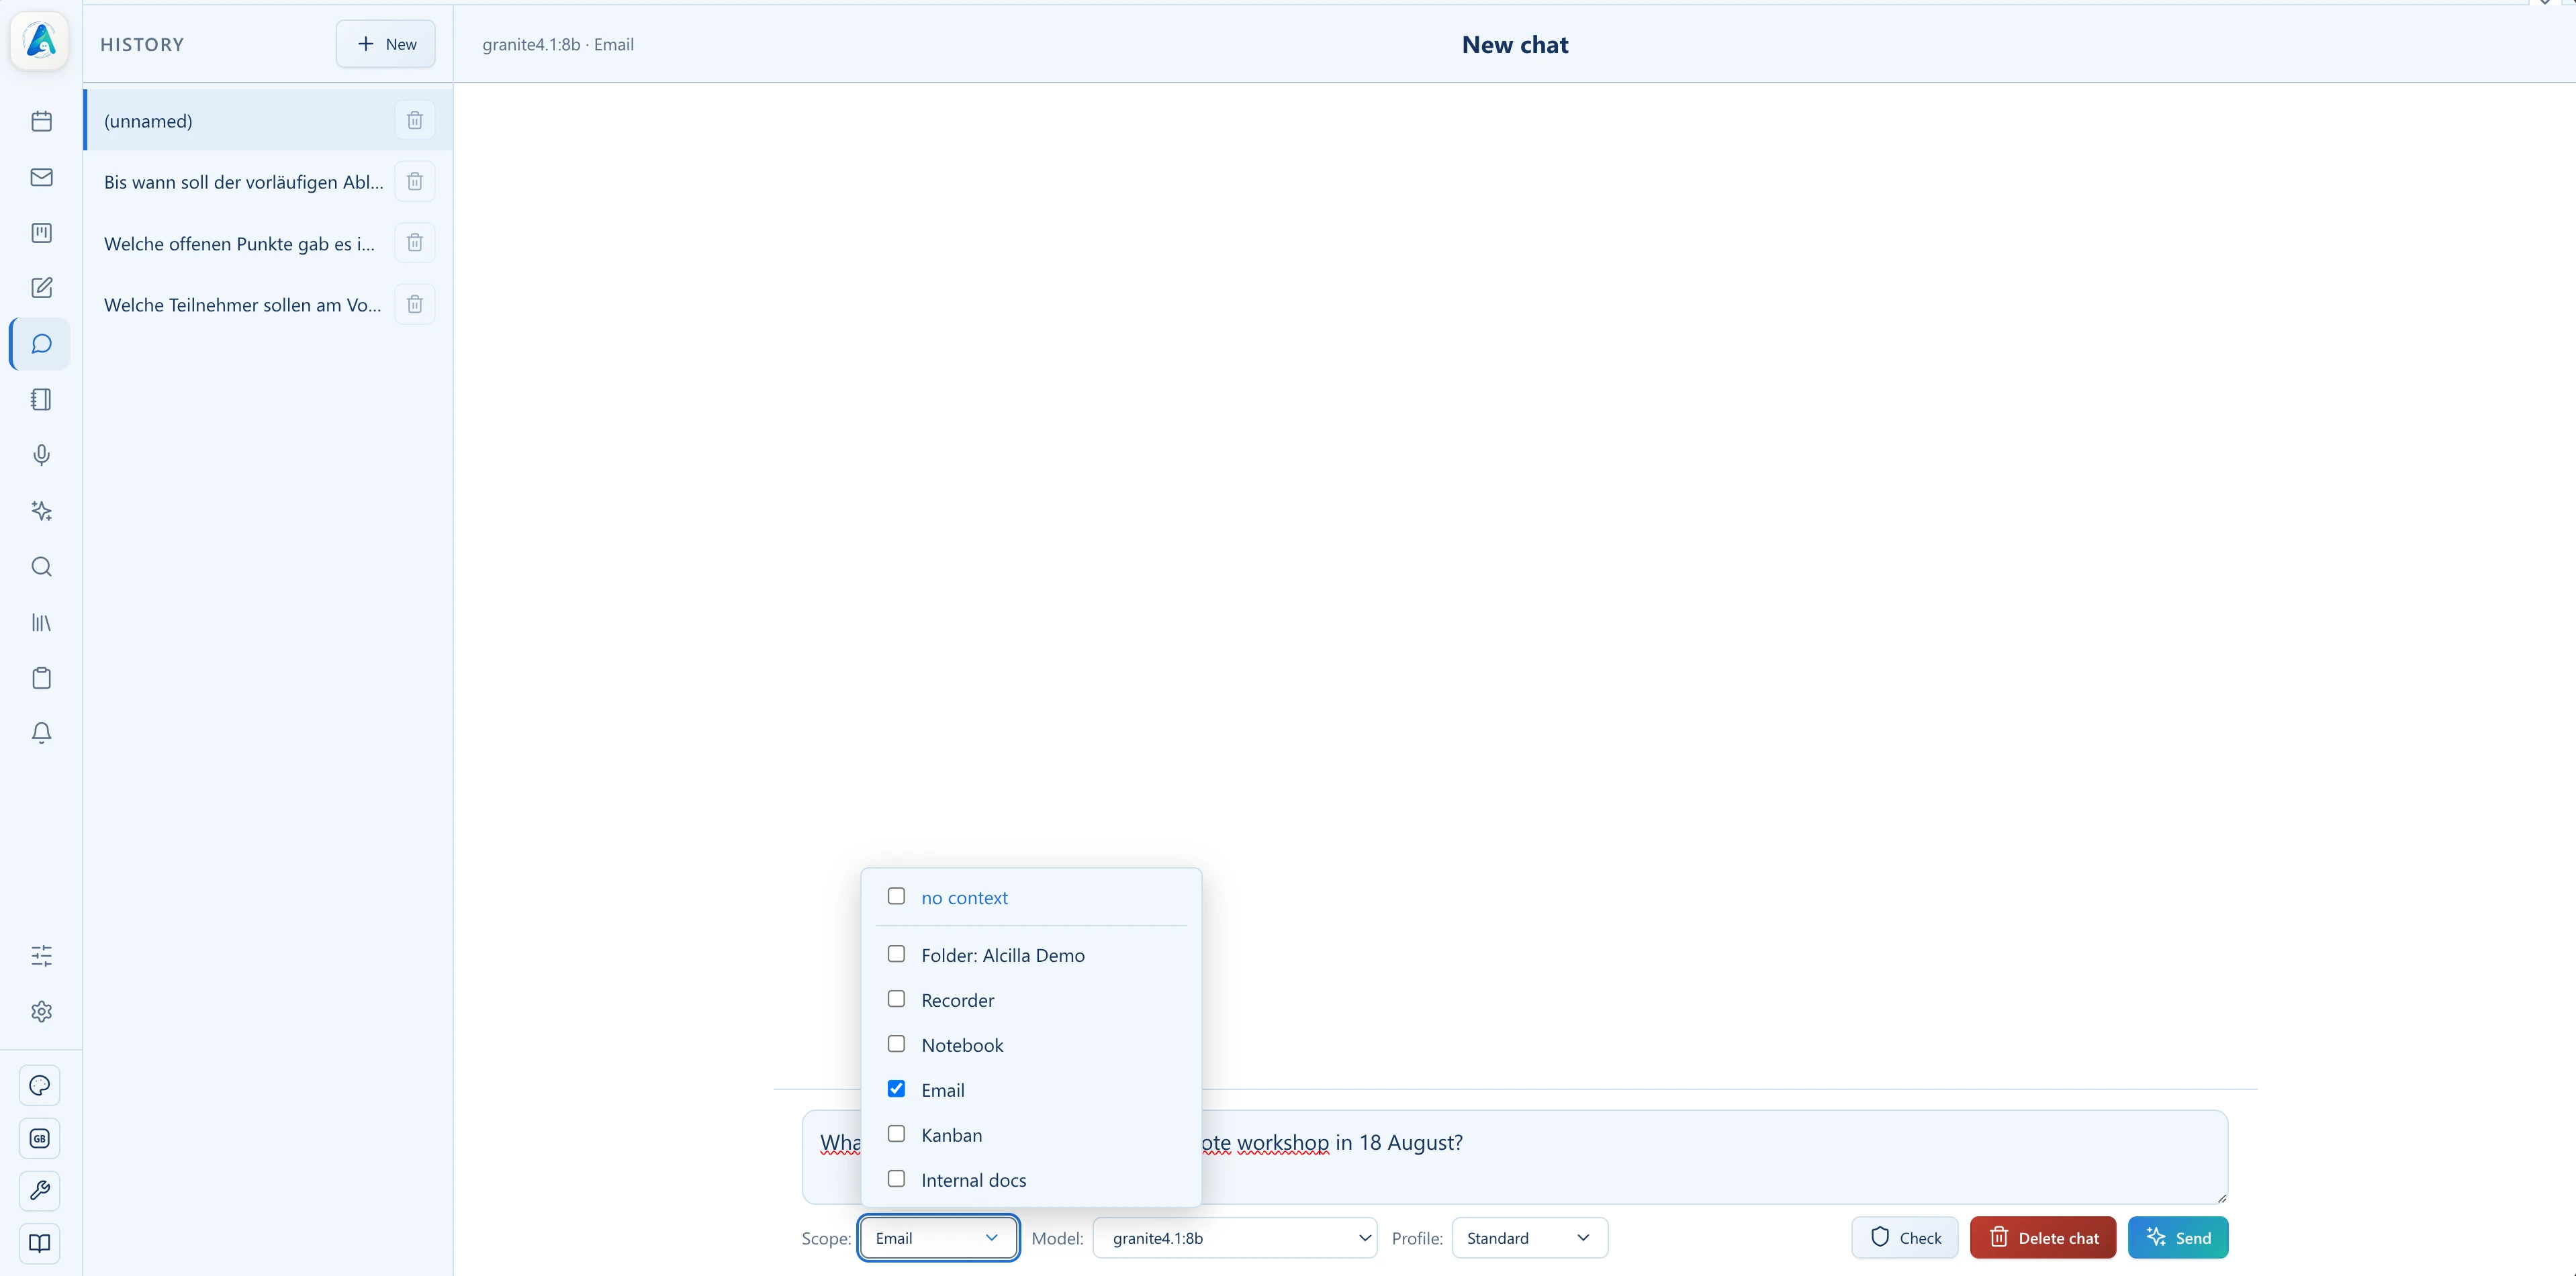The image size is (2576, 1276).
Task: Delete the 'Welche Teilnehmer' chat via trash icon
Action: click(x=415, y=304)
